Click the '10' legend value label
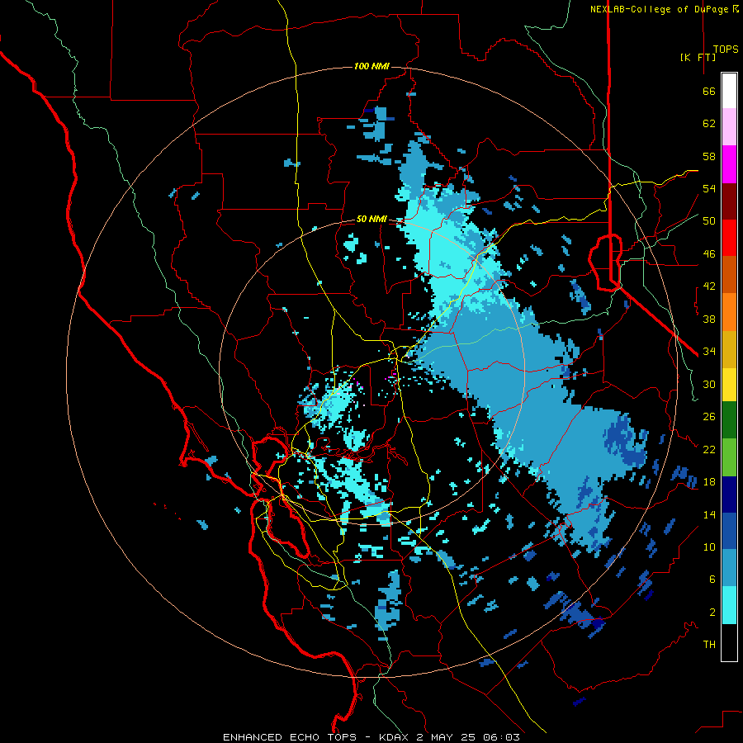This screenshot has width=743, height=743. pos(709,547)
